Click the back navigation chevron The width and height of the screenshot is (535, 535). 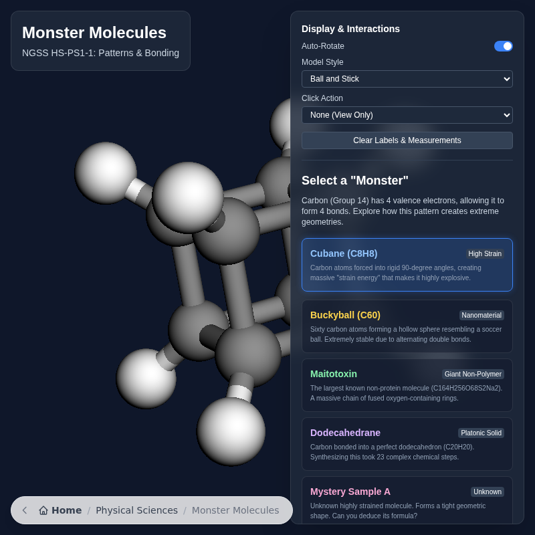tap(24, 510)
